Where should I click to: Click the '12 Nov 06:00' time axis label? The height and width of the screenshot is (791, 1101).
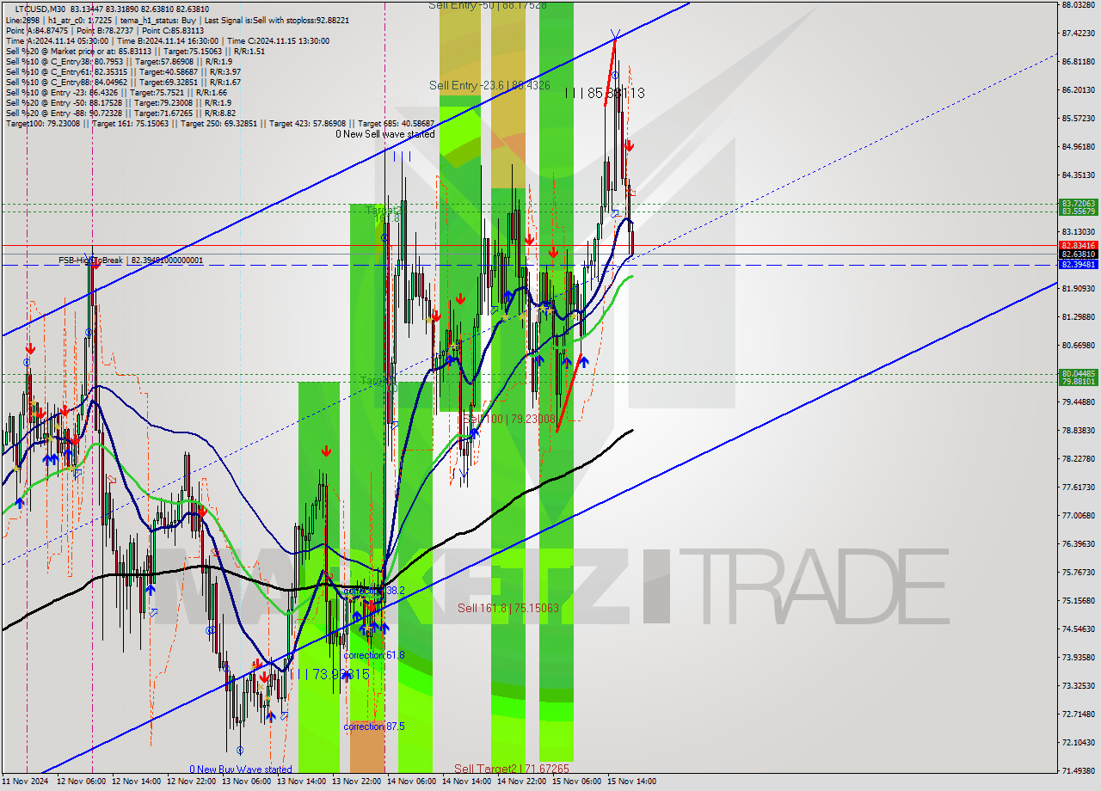[x=81, y=782]
